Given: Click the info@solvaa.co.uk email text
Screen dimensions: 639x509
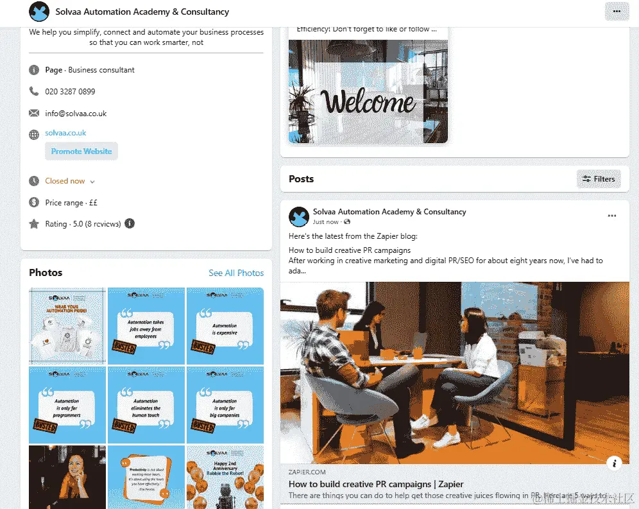Looking at the screenshot, I should (76, 114).
